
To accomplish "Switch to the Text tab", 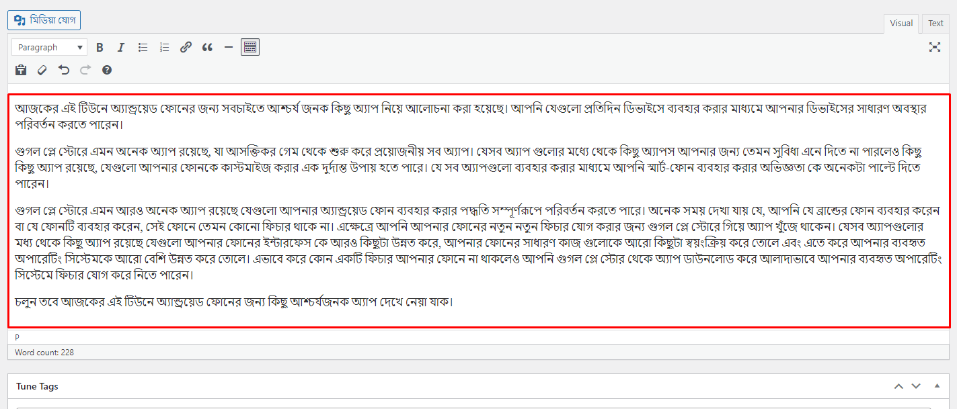I will [935, 23].
